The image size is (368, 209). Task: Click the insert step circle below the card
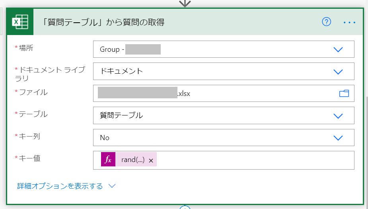pyautogui.click(x=185, y=207)
